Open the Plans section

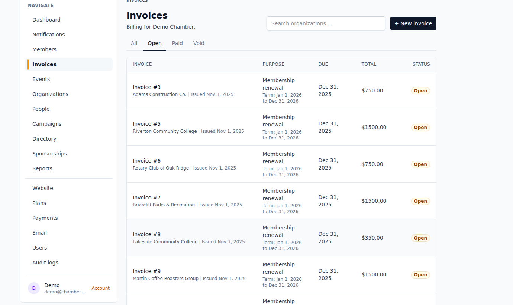[x=39, y=203]
